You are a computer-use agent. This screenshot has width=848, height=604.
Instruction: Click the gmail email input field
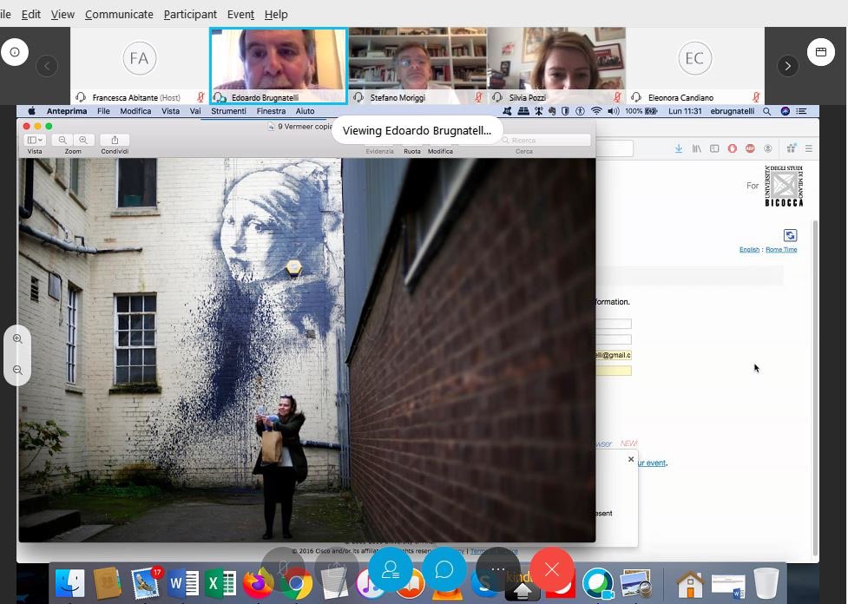coord(614,355)
